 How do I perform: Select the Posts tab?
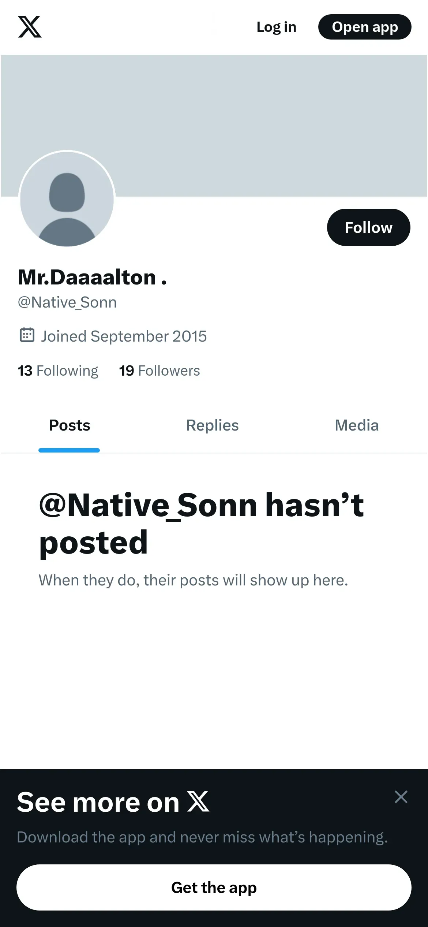(70, 425)
